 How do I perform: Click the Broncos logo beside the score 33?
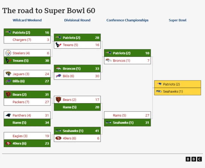coord(58,68)
